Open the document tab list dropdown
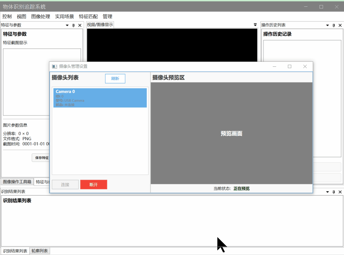 pyautogui.click(x=255, y=25)
